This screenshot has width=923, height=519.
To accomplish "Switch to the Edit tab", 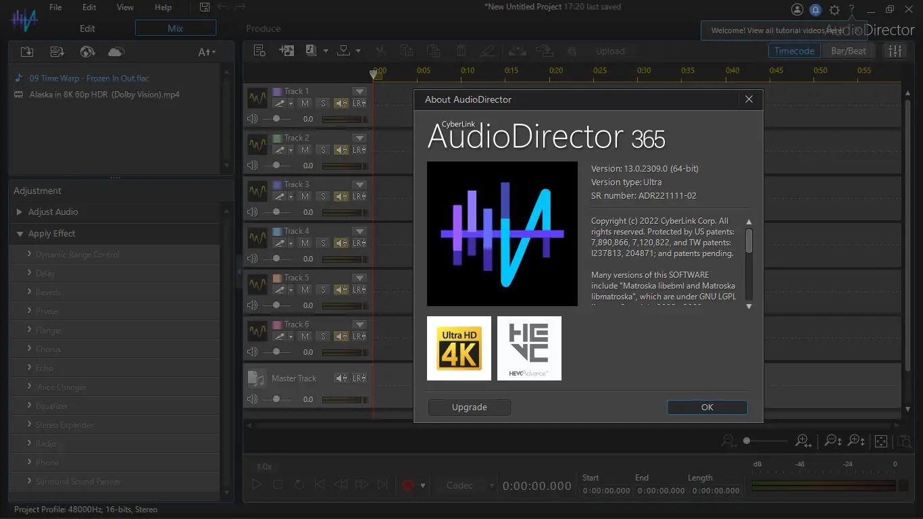I will coord(87,28).
